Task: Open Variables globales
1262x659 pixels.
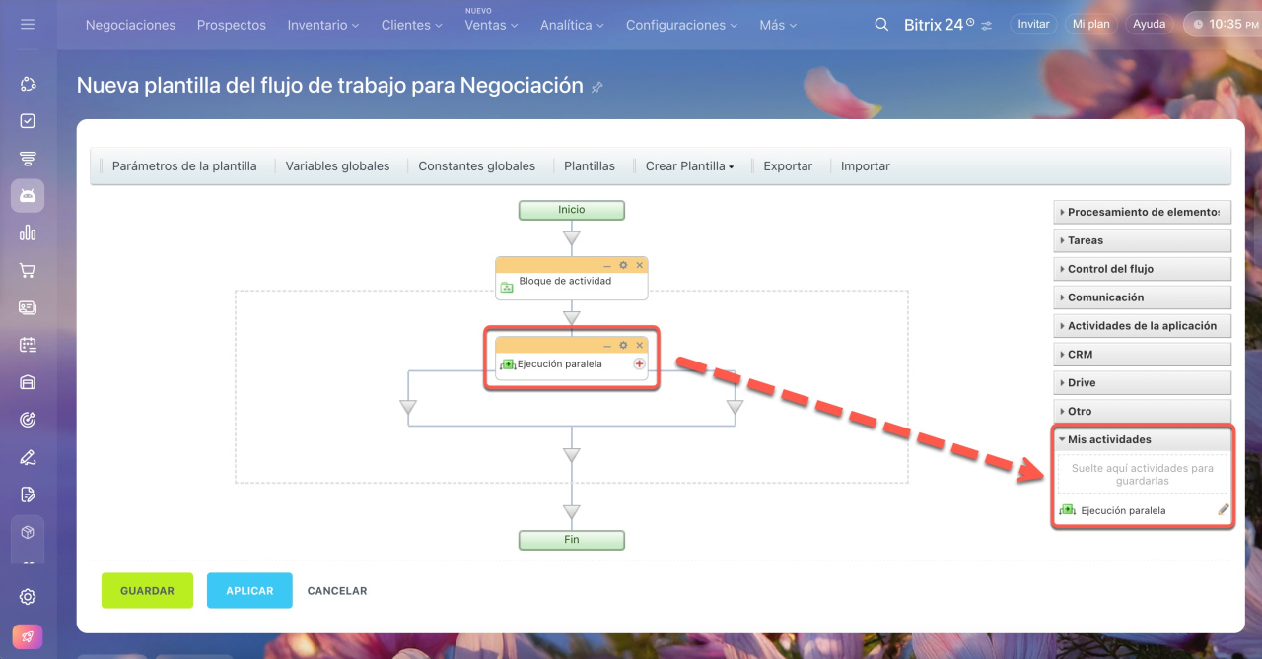Action: point(337,166)
